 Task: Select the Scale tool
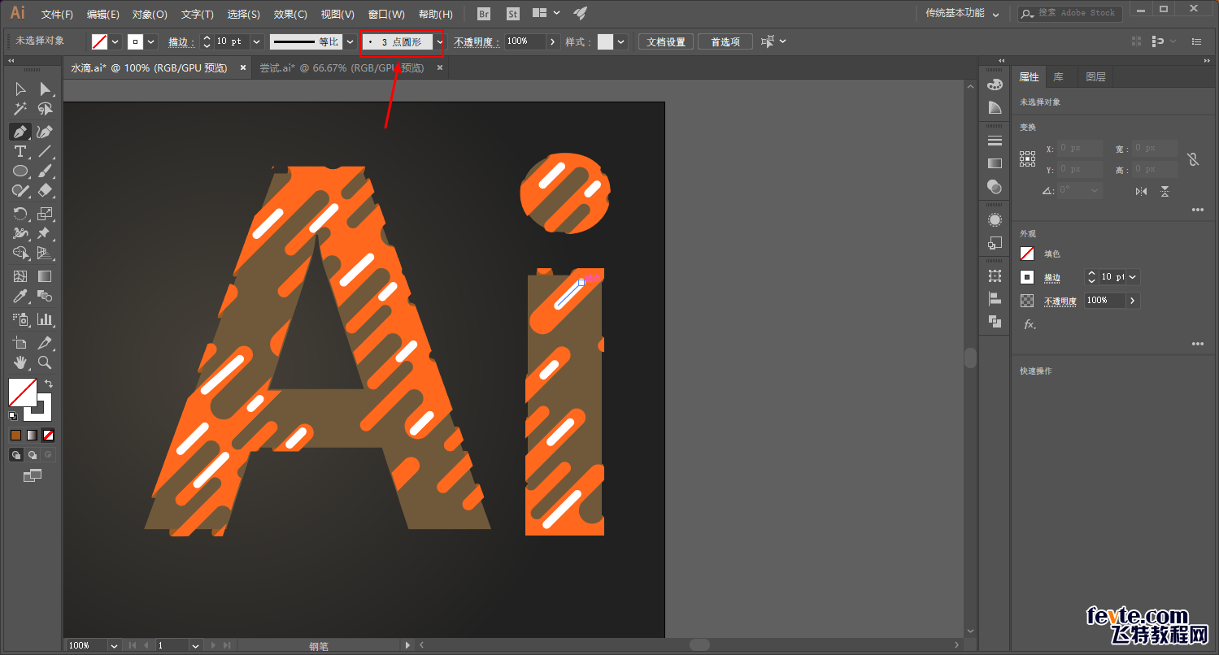click(45, 214)
